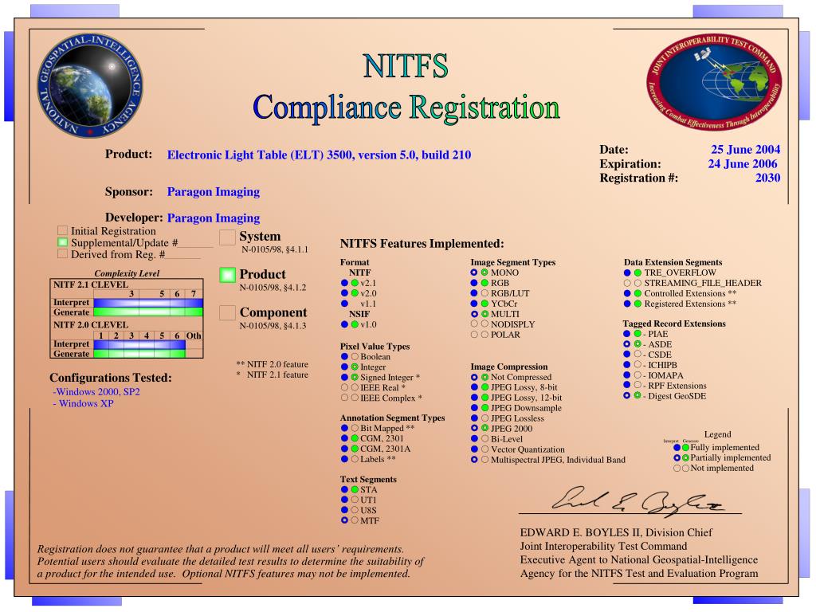Click the blue dot beside CGM, 2301A

coord(344,449)
